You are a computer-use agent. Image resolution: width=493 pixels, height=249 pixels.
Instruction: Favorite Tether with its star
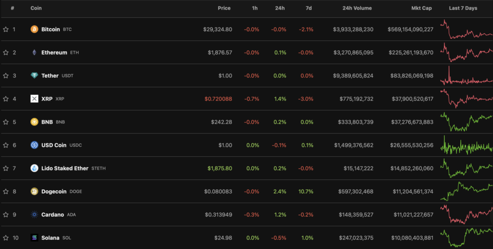6,75
